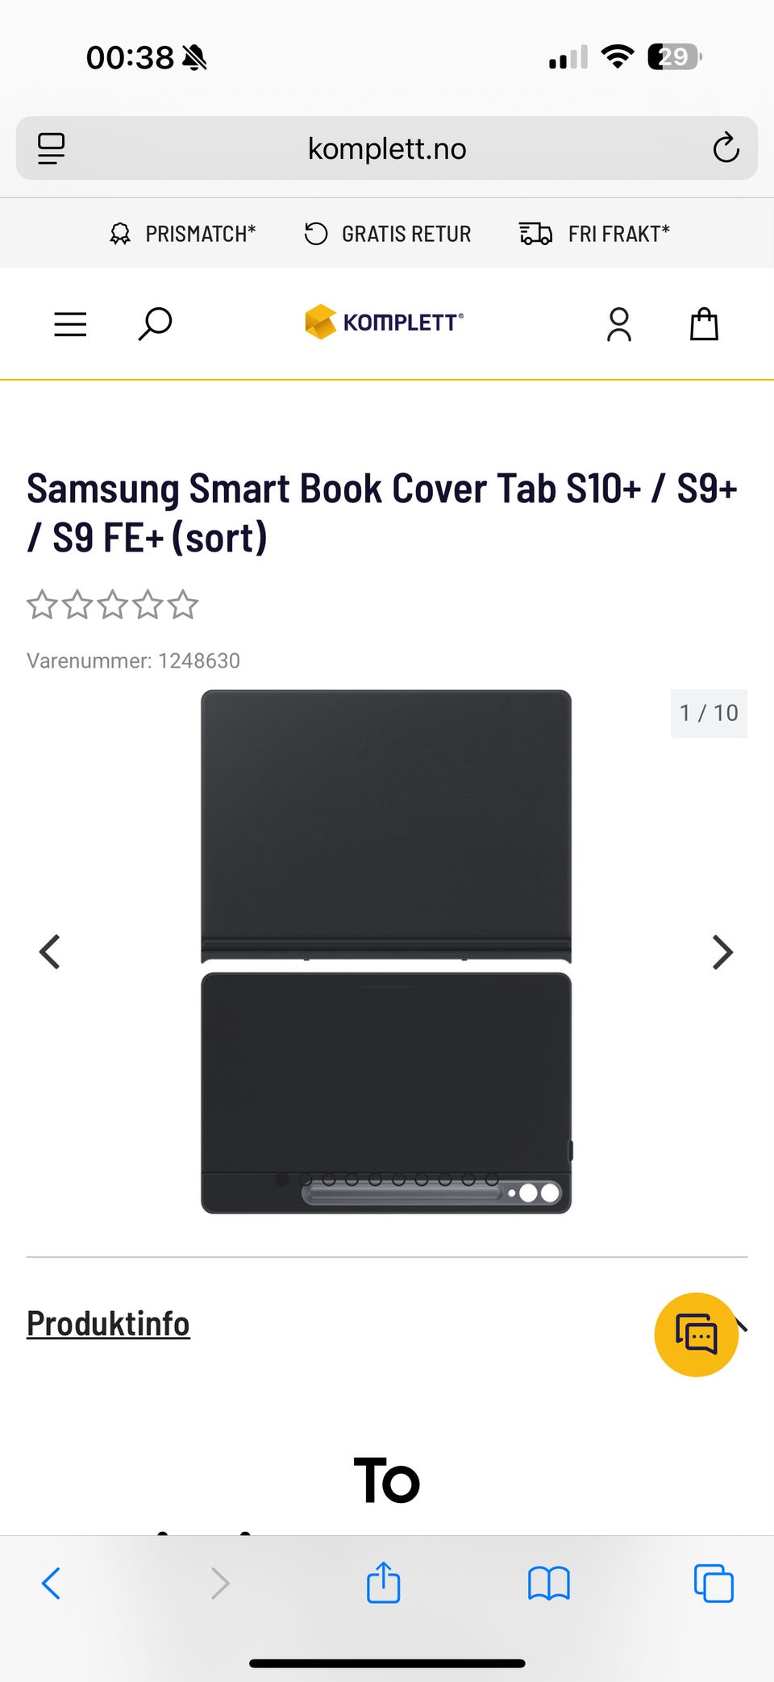This screenshot has height=1682, width=774.
Task: Tap the search magnifier icon
Action: point(155,323)
